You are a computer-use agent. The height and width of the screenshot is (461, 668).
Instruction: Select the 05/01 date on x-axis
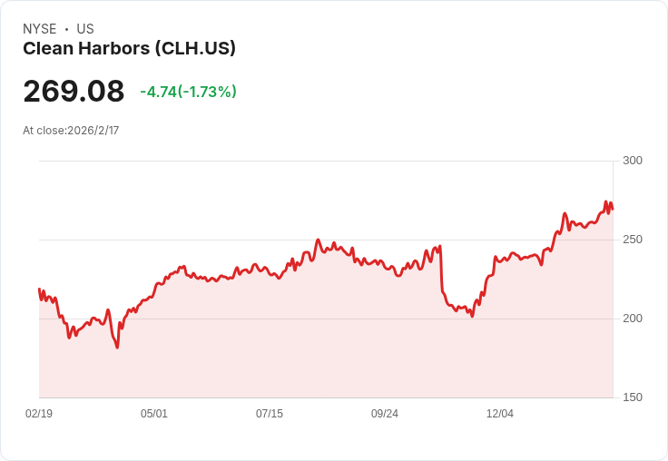click(x=154, y=413)
